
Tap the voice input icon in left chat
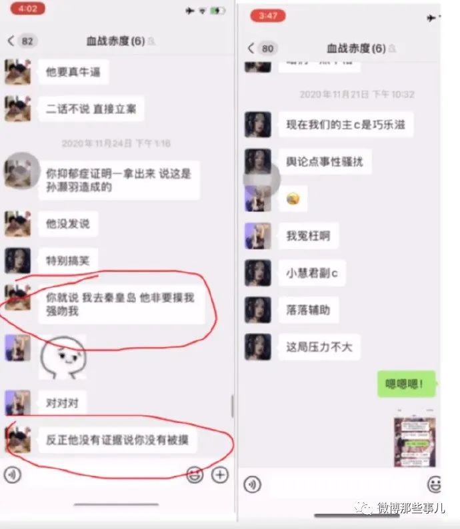click(x=13, y=474)
